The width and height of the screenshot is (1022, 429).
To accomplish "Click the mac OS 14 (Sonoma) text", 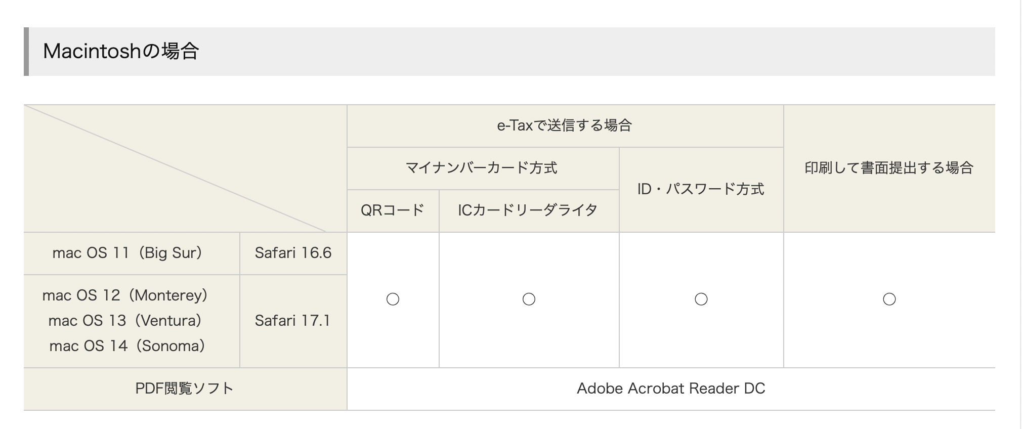I will tap(127, 346).
